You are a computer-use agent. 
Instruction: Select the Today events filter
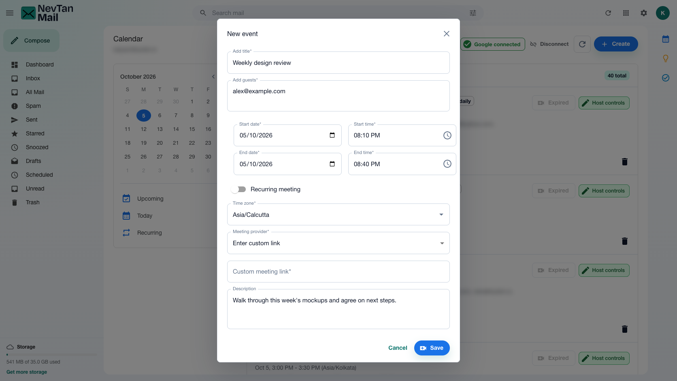[145, 216]
